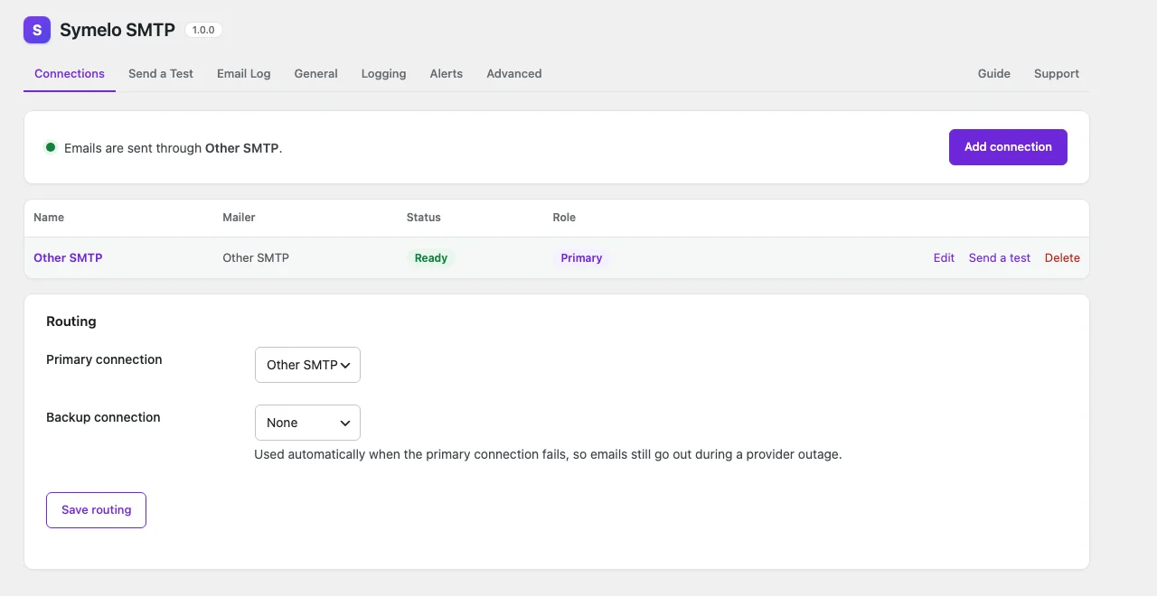Viewport: 1157px width, 596px height.
Task: Send a test for Other SMTP row
Action: (x=1000, y=258)
